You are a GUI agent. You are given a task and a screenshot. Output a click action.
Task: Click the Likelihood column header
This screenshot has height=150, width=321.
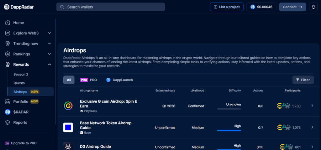click(197, 91)
